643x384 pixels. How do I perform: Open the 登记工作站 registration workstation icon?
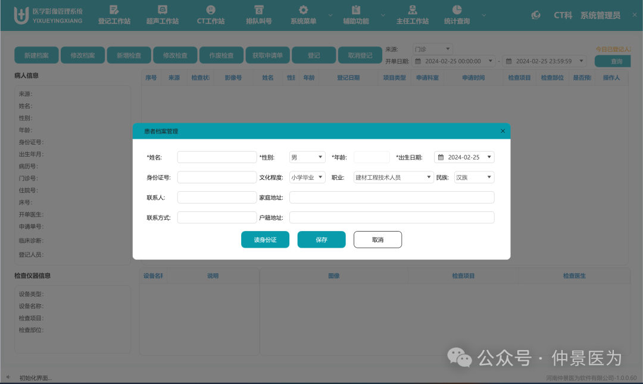(113, 14)
